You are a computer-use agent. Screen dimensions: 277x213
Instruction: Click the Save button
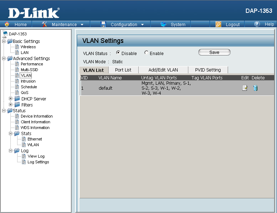[214, 52]
